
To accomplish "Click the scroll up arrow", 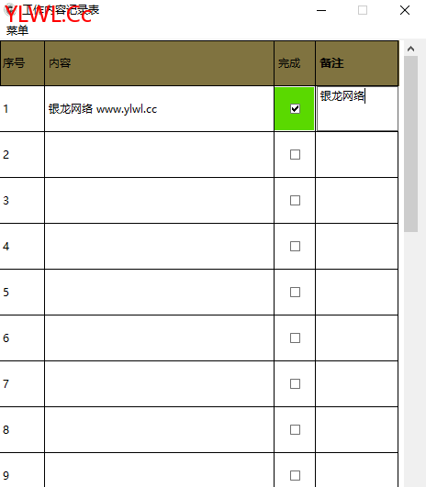I will click(x=410, y=49).
